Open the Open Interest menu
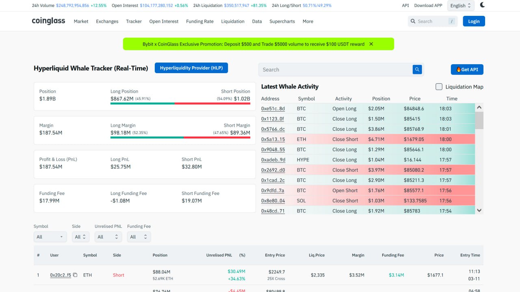Viewport: 520px width, 292px height. tap(164, 21)
